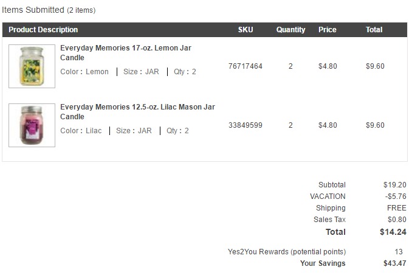Click Yes2You Rewards potential points label
The width and height of the screenshot is (412, 275).
click(x=287, y=252)
